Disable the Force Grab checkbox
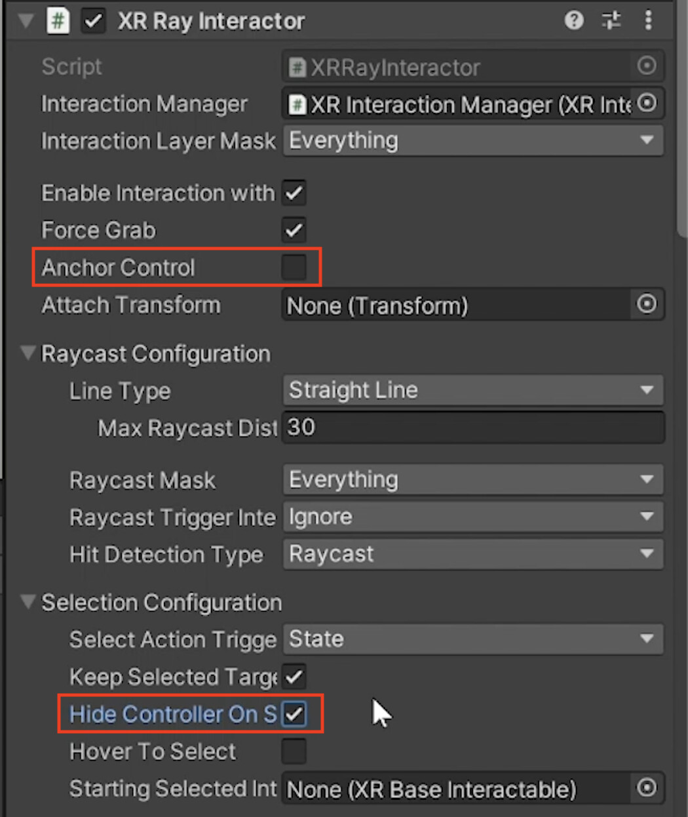The height and width of the screenshot is (817, 688). pos(294,230)
